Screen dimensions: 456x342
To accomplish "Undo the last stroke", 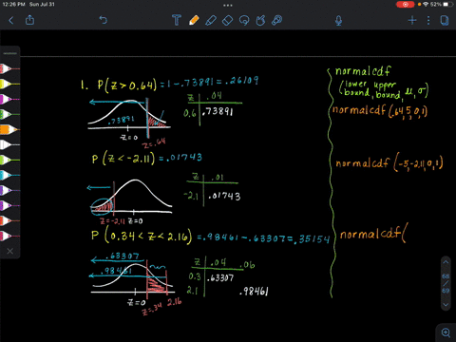I will tap(104, 20).
